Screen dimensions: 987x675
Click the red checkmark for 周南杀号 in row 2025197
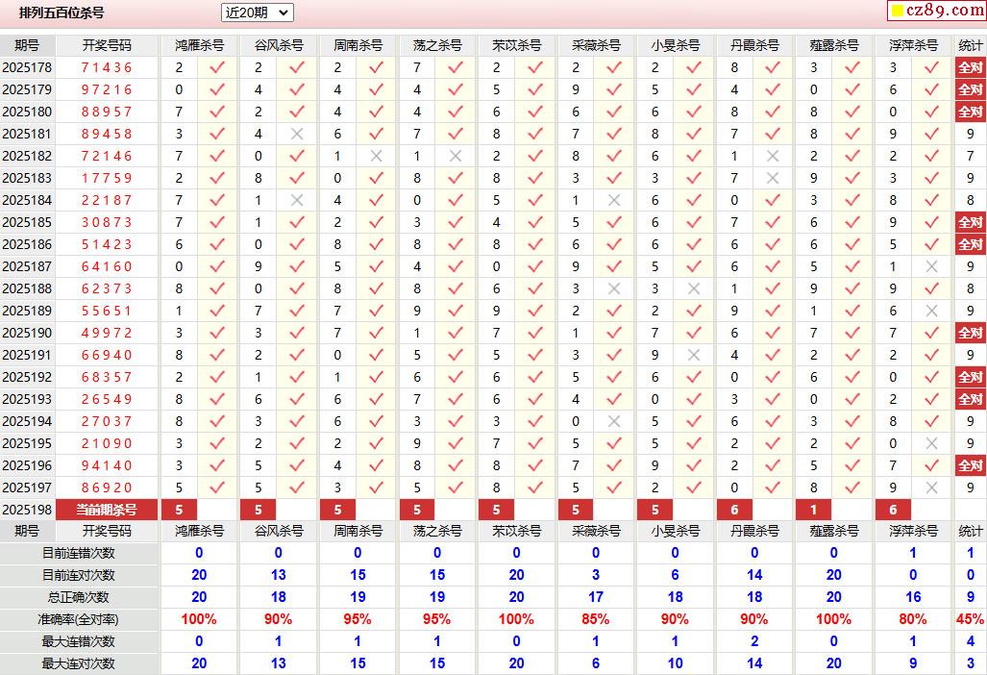(376, 487)
